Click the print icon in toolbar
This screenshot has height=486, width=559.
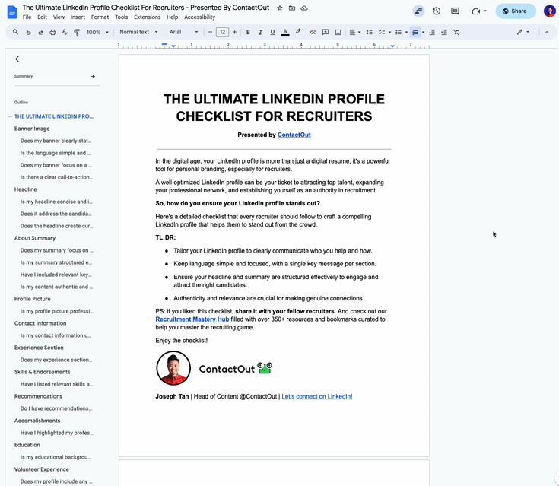click(52, 33)
